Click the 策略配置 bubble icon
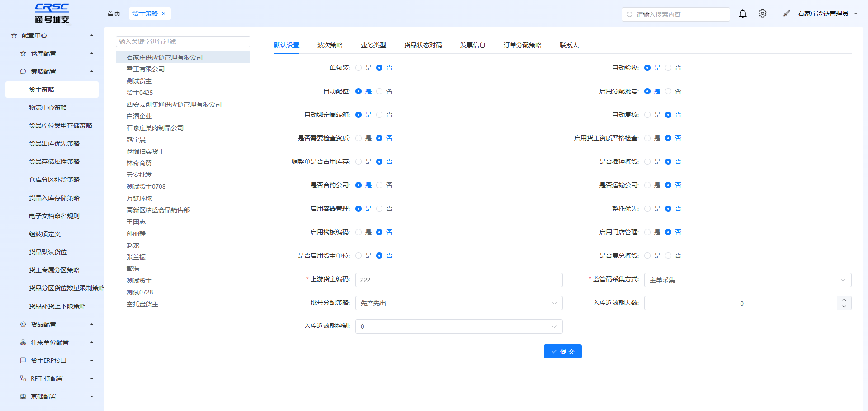Viewport: 868px width, 411px height. [x=23, y=71]
